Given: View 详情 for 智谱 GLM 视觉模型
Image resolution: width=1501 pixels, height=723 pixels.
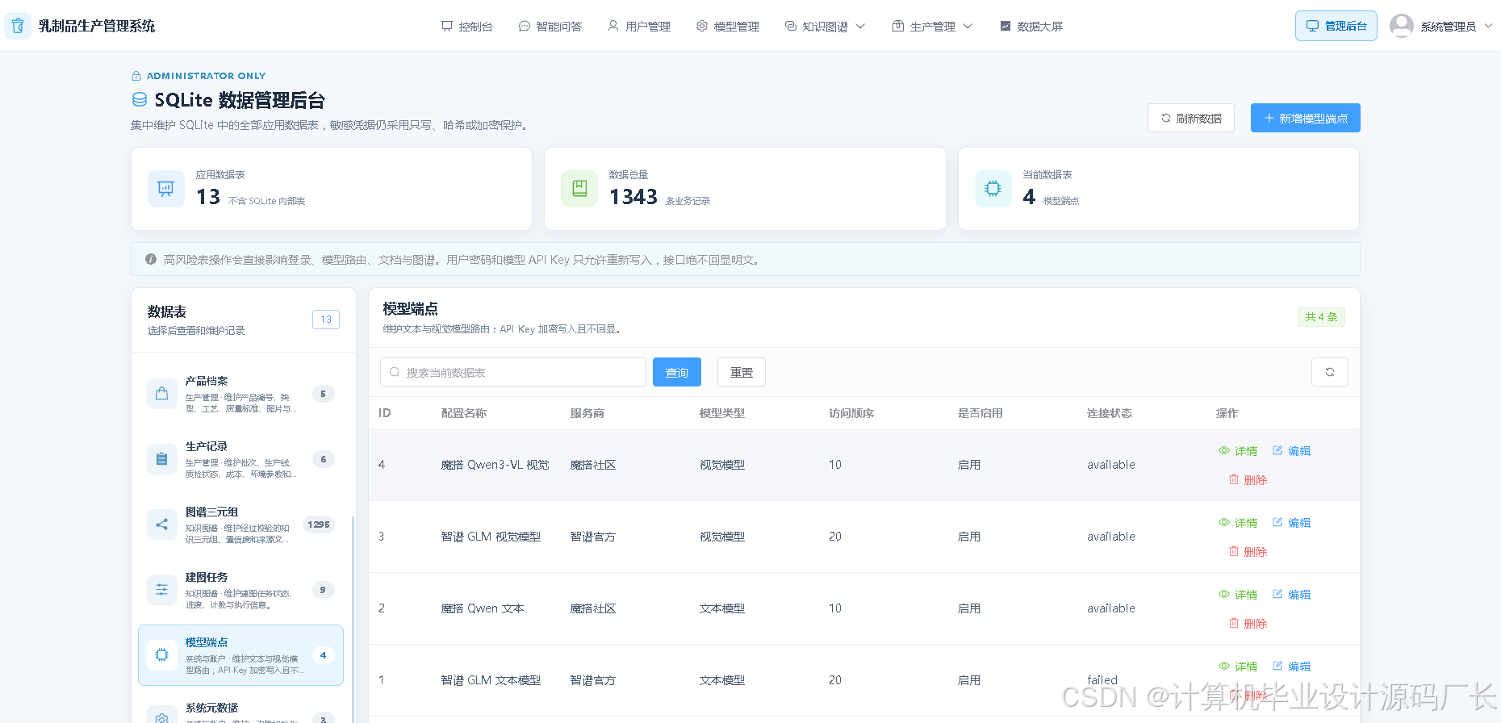Looking at the screenshot, I should pyautogui.click(x=1238, y=523).
